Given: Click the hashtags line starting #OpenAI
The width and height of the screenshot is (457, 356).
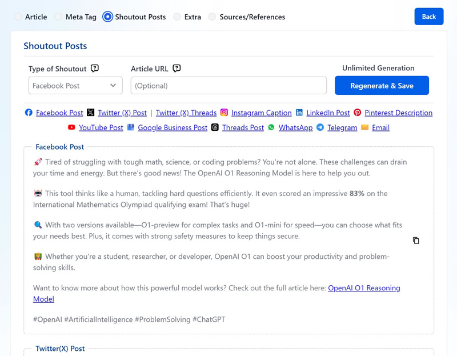Looking at the screenshot, I should [x=129, y=319].
